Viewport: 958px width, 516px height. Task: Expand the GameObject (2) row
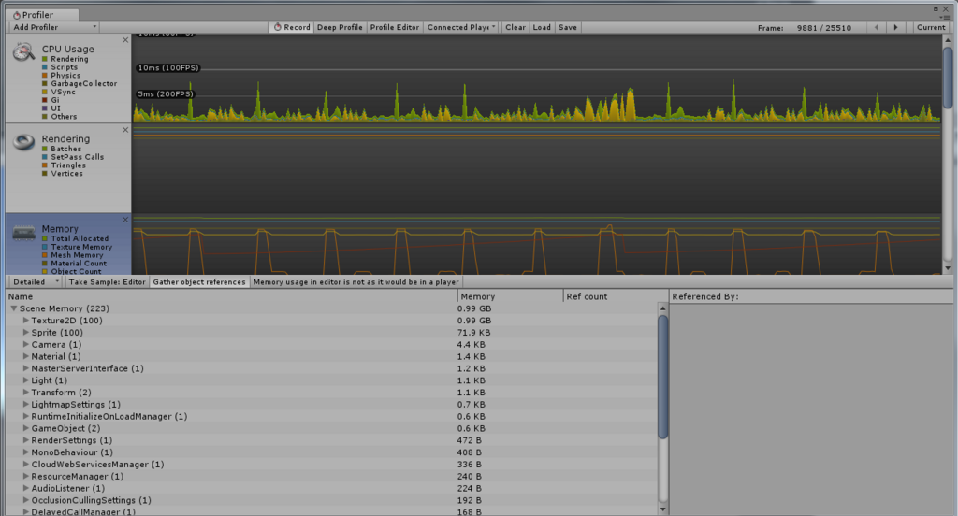(25, 428)
